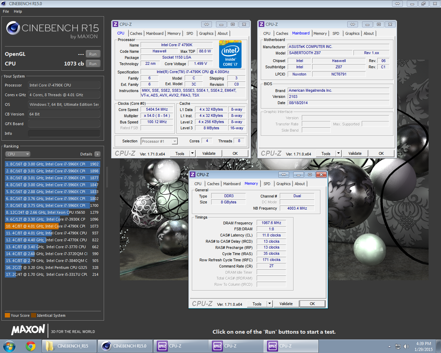441x353 pixels.
Task: Open Caches tab in first CPU-Z window
Action: pos(136,33)
